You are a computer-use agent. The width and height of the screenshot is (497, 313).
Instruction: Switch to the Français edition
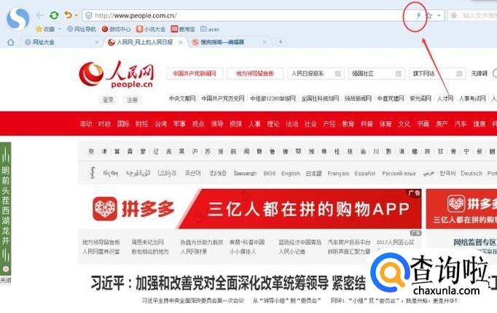338,174
